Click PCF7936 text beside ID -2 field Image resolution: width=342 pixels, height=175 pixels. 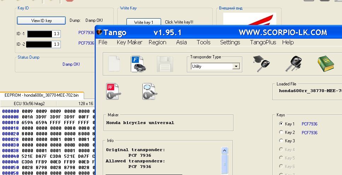pyautogui.click(x=86, y=43)
